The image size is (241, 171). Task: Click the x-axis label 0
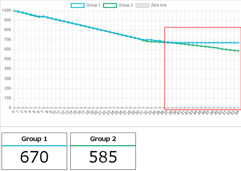13,112
